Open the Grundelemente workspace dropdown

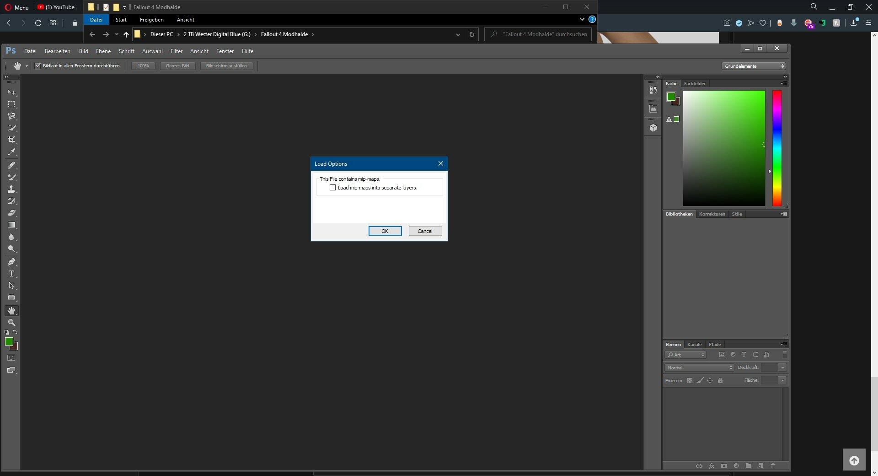(754, 66)
